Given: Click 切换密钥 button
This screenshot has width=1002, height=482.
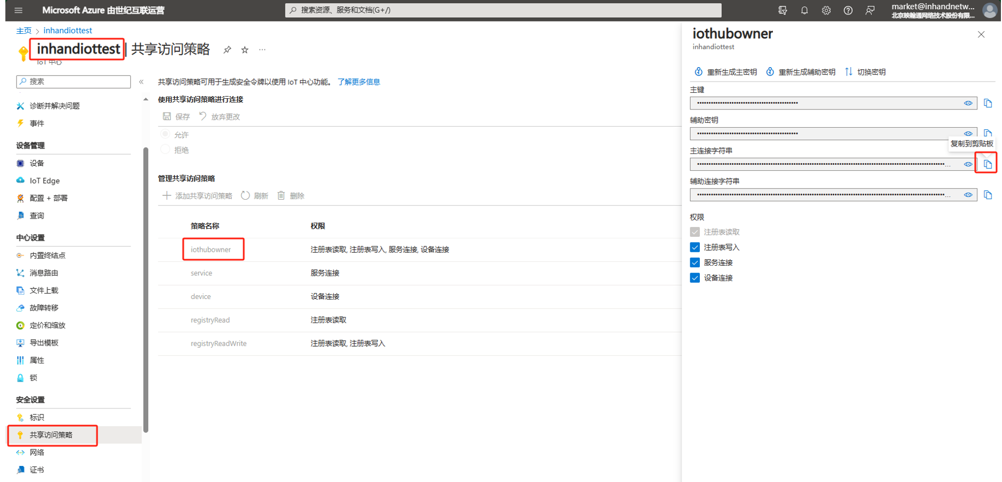Looking at the screenshot, I should tap(865, 72).
